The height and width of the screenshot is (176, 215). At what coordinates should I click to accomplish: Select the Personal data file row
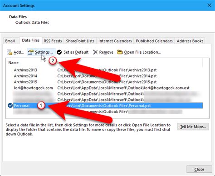pos(108,106)
